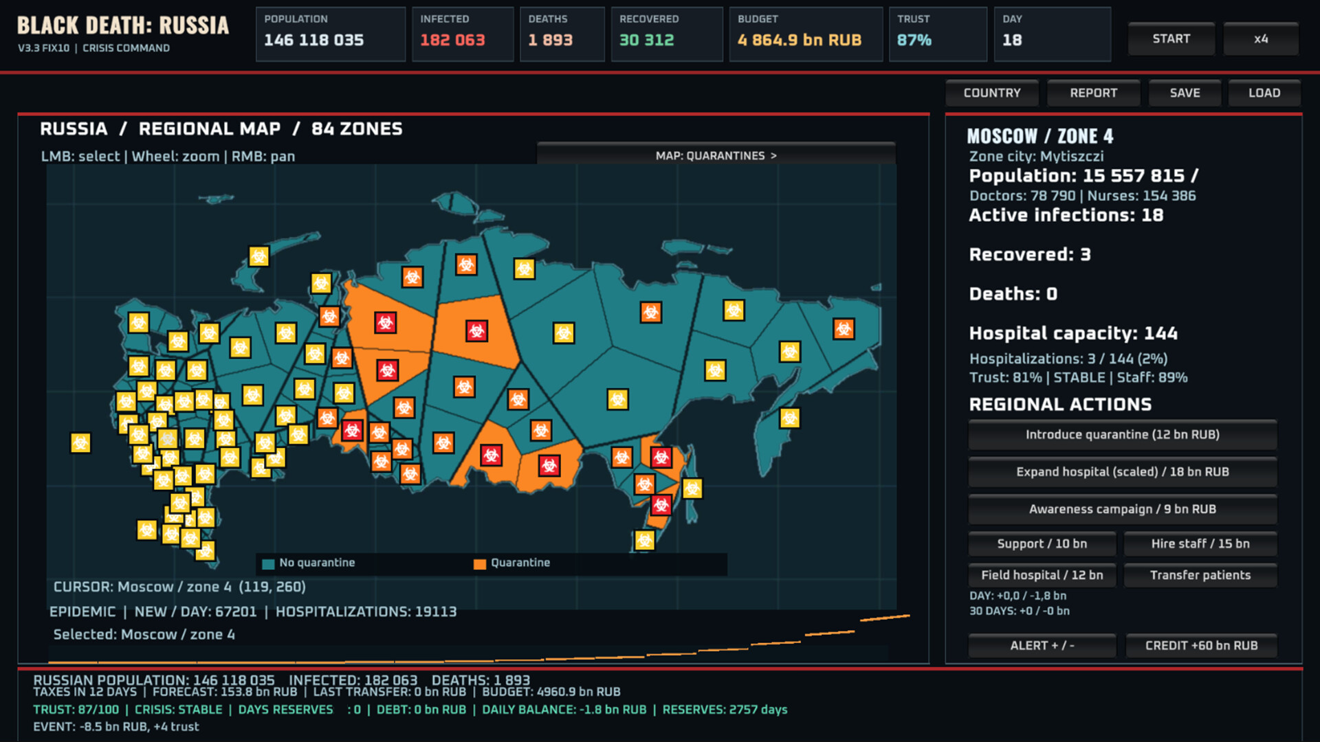1320x742 pixels.
Task: Select the orange biohazard marker in far-east Chukotka
Action: 844,329
